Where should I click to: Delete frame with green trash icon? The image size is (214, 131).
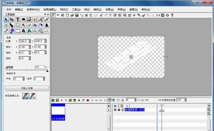[x=75, y=100]
